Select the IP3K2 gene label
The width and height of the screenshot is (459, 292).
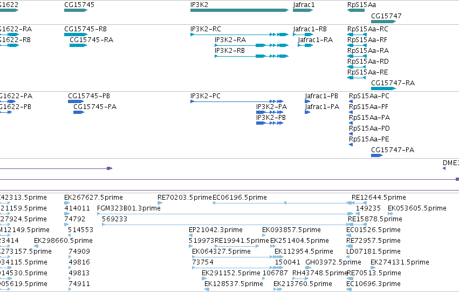click(199, 5)
